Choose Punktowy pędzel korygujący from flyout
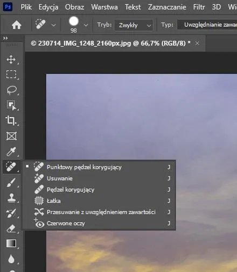Viewport: 237px width, 272px height. click(99, 167)
